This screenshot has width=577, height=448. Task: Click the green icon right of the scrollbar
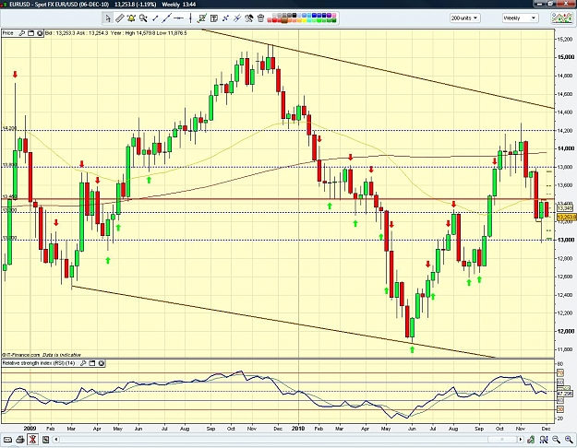pyautogui.click(x=531, y=439)
